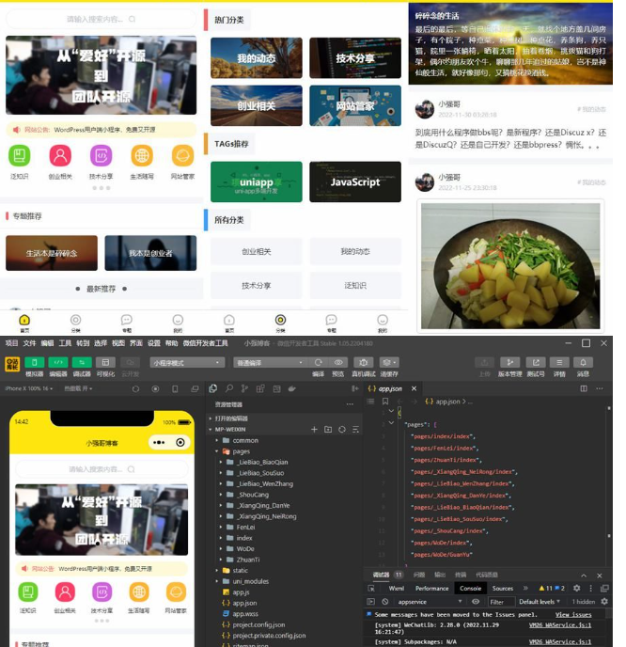Screen dimensions: 626x647
Task: Open the 热重载 hot reload dropdown
Action: tap(78, 388)
